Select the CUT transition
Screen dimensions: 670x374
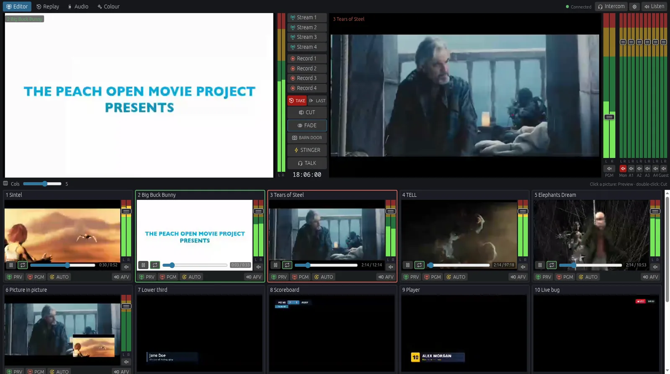click(307, 113)
